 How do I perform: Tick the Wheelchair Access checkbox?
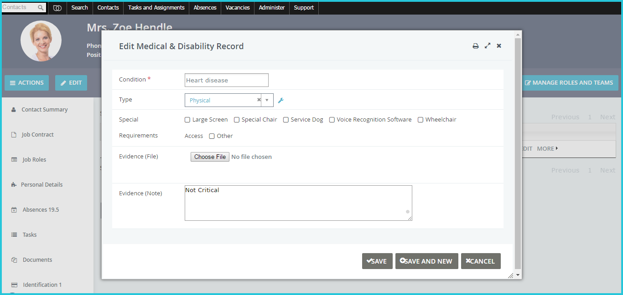pos(421,120)
